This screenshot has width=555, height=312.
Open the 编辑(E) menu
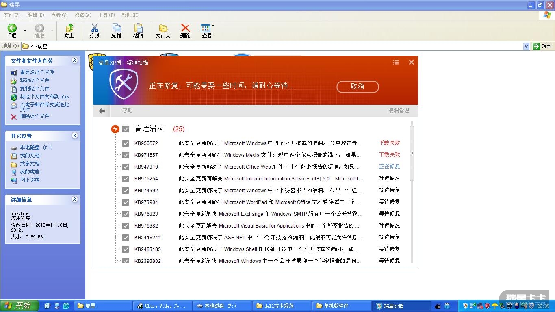36,15
